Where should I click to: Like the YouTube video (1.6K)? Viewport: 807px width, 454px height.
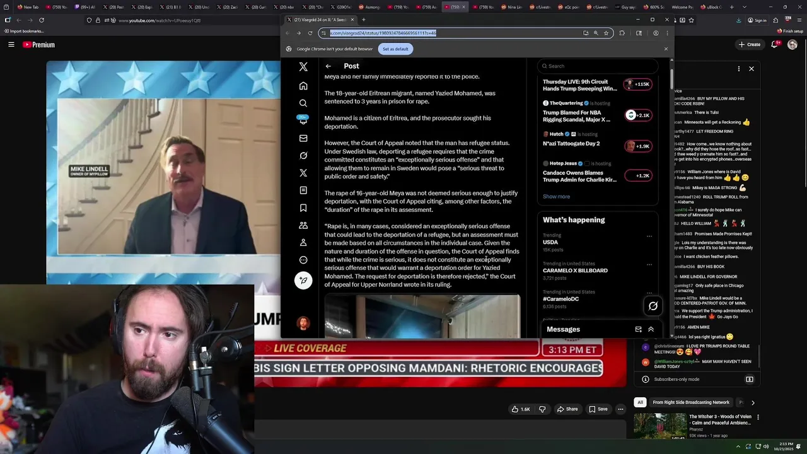(x=520, y=409)
